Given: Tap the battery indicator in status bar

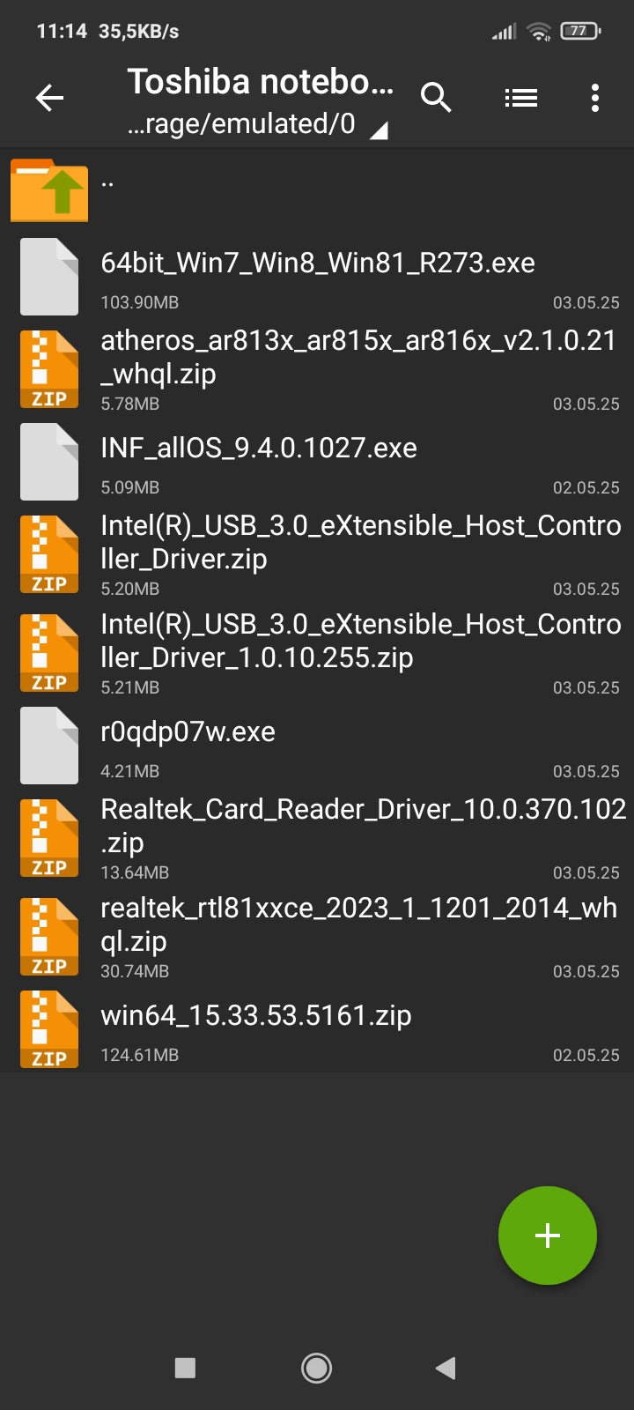Looking at the screenshot, I should click(580, 31).
